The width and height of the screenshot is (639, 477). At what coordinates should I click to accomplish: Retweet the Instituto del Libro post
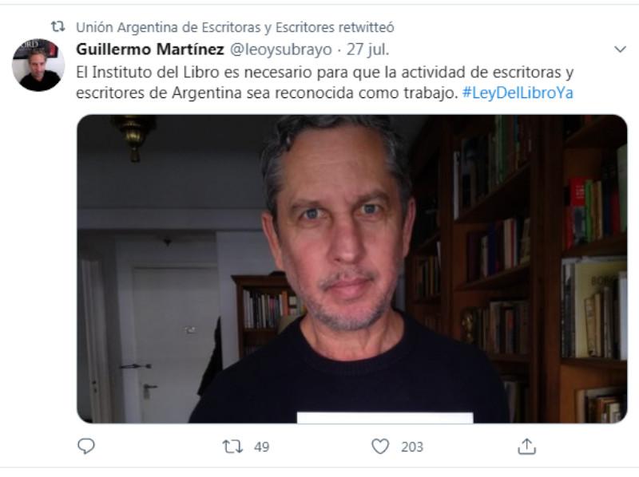(232, 447)
